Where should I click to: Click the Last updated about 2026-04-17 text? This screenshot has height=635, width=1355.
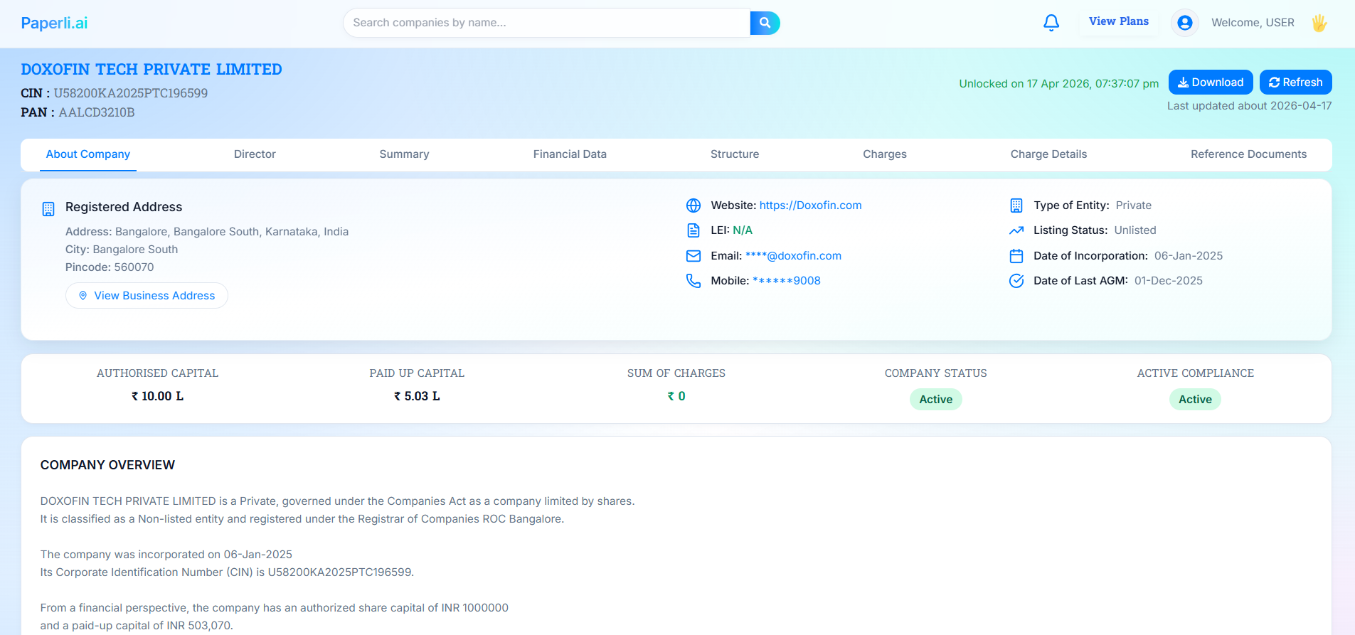coord(1249,106)
